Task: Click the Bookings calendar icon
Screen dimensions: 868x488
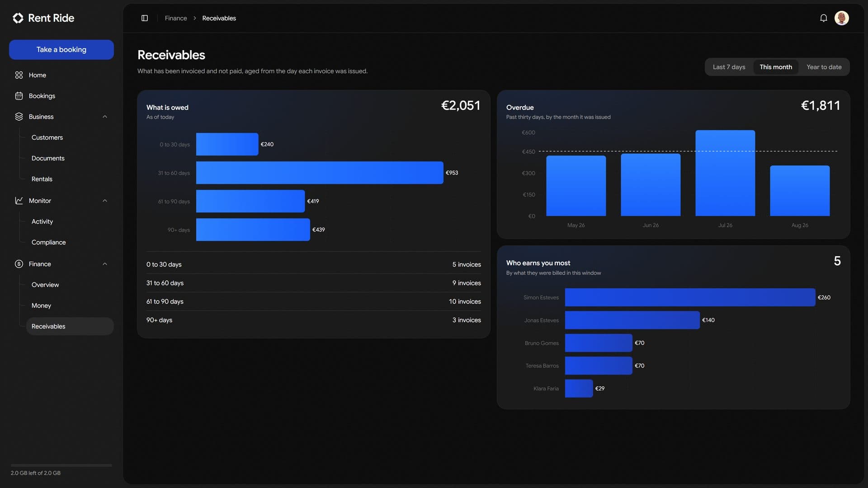Action: pos(19,96)
